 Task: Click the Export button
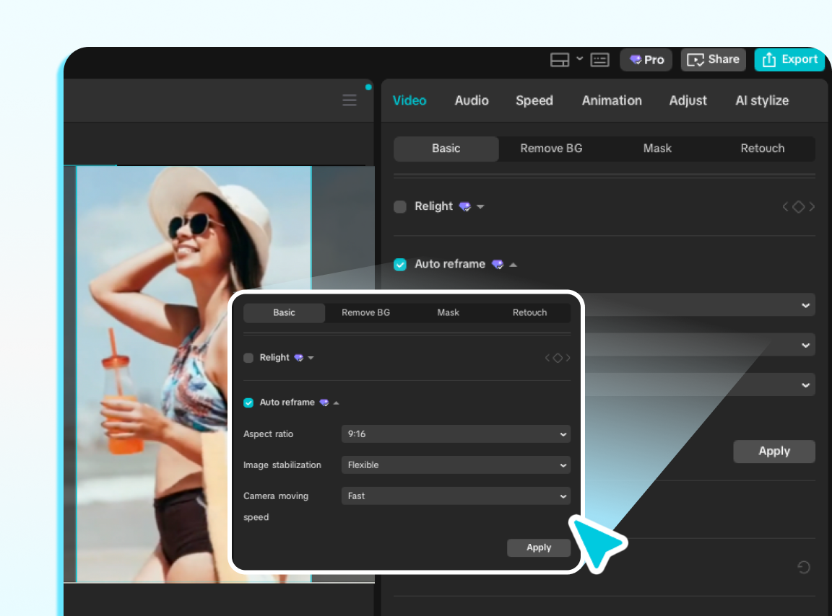point(789,60)
